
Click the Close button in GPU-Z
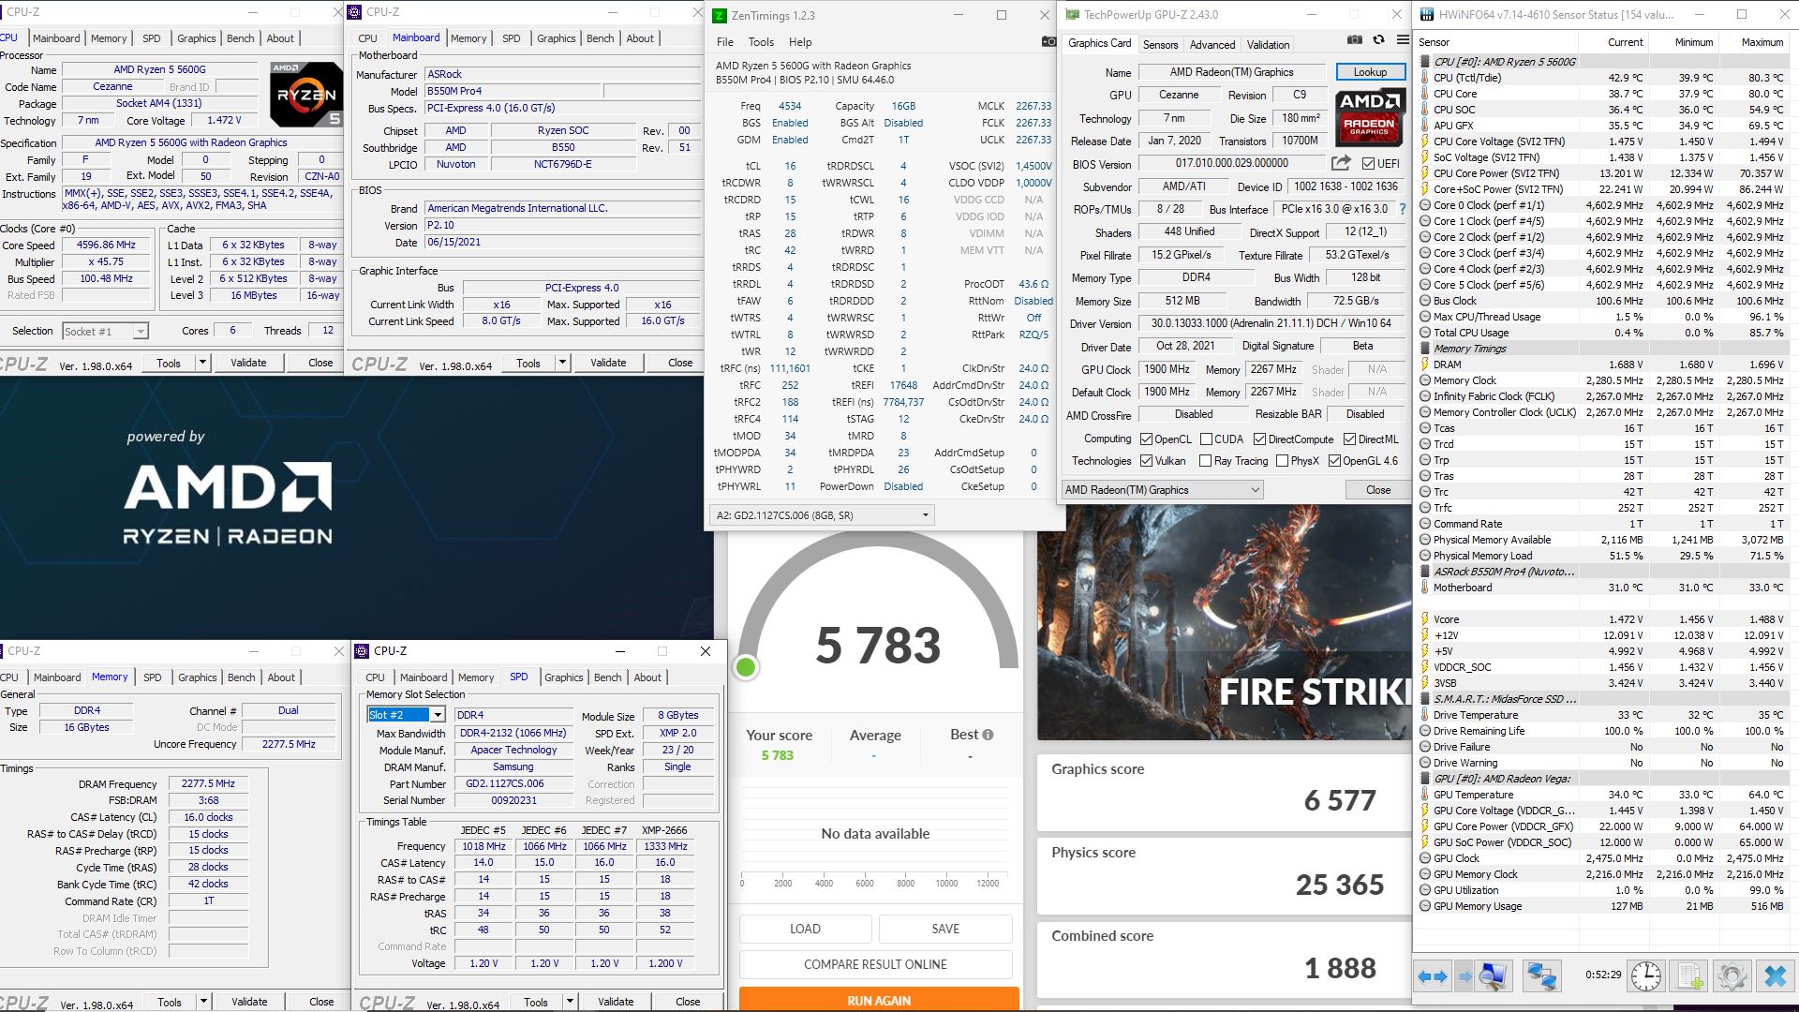tap(1377, 490)
